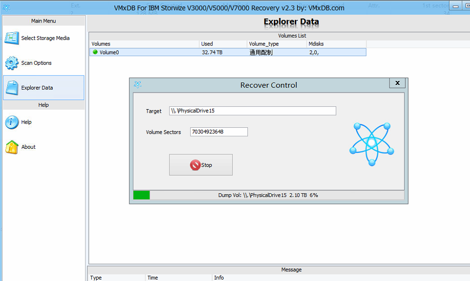
Task: Click the Target path input field
Action: [252, 111]
